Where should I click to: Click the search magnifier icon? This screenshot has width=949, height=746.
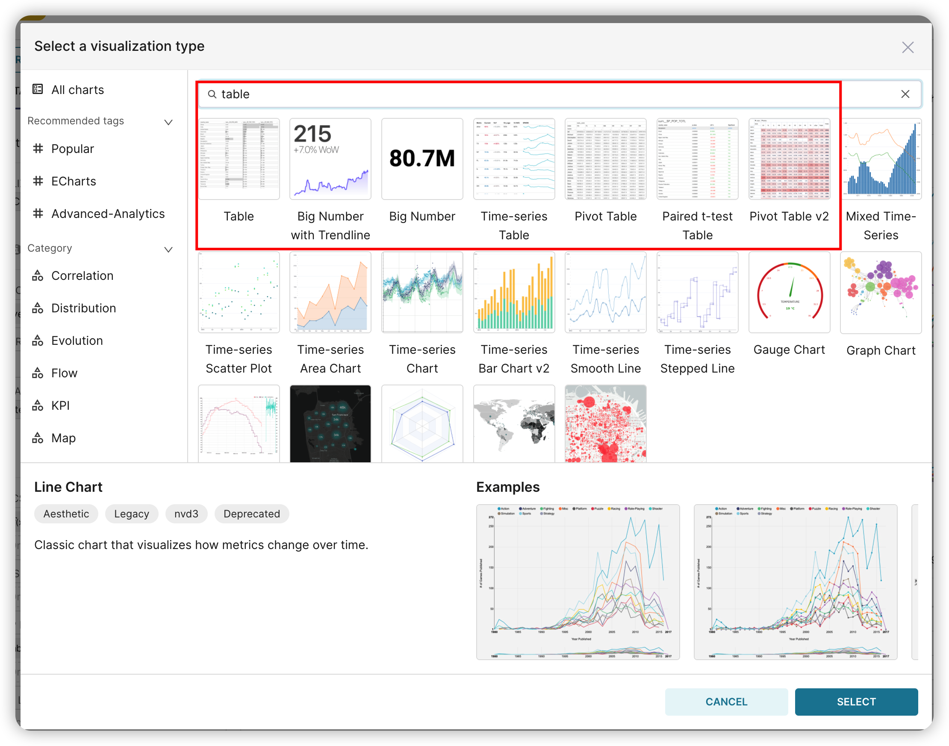point(213,94)
